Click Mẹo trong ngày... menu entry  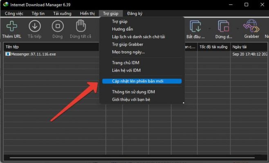128,52
